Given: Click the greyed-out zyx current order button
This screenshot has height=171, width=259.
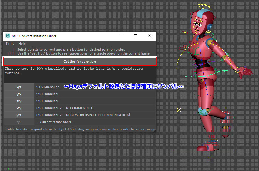Looking at the screenshot, I should [19, 122].
